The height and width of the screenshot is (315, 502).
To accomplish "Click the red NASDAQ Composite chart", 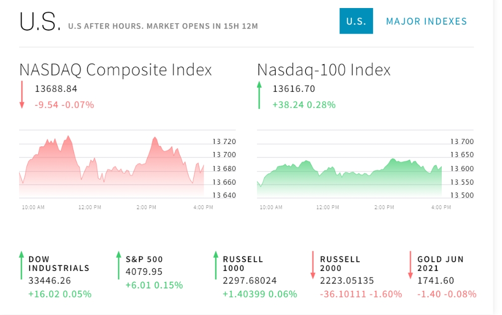I will [111, 166].
